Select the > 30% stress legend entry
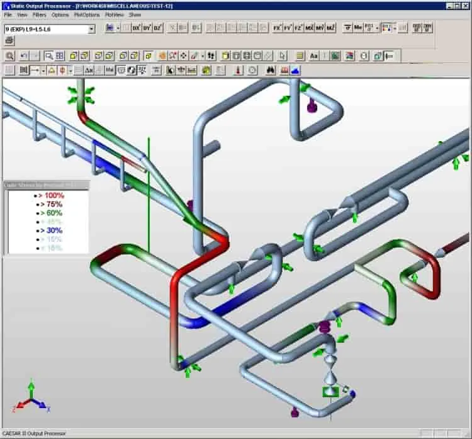The height and width of the screenshot is (439, 472). (x=49, y=231)
